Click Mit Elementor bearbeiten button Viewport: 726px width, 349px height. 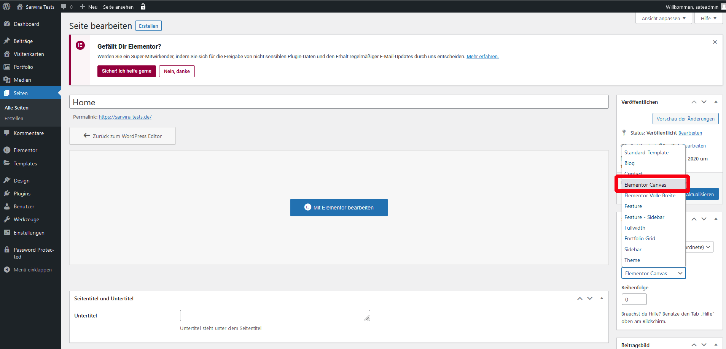(x=339, y=208)
